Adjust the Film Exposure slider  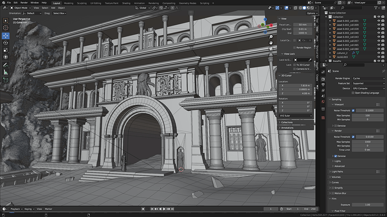coord(368,205)
